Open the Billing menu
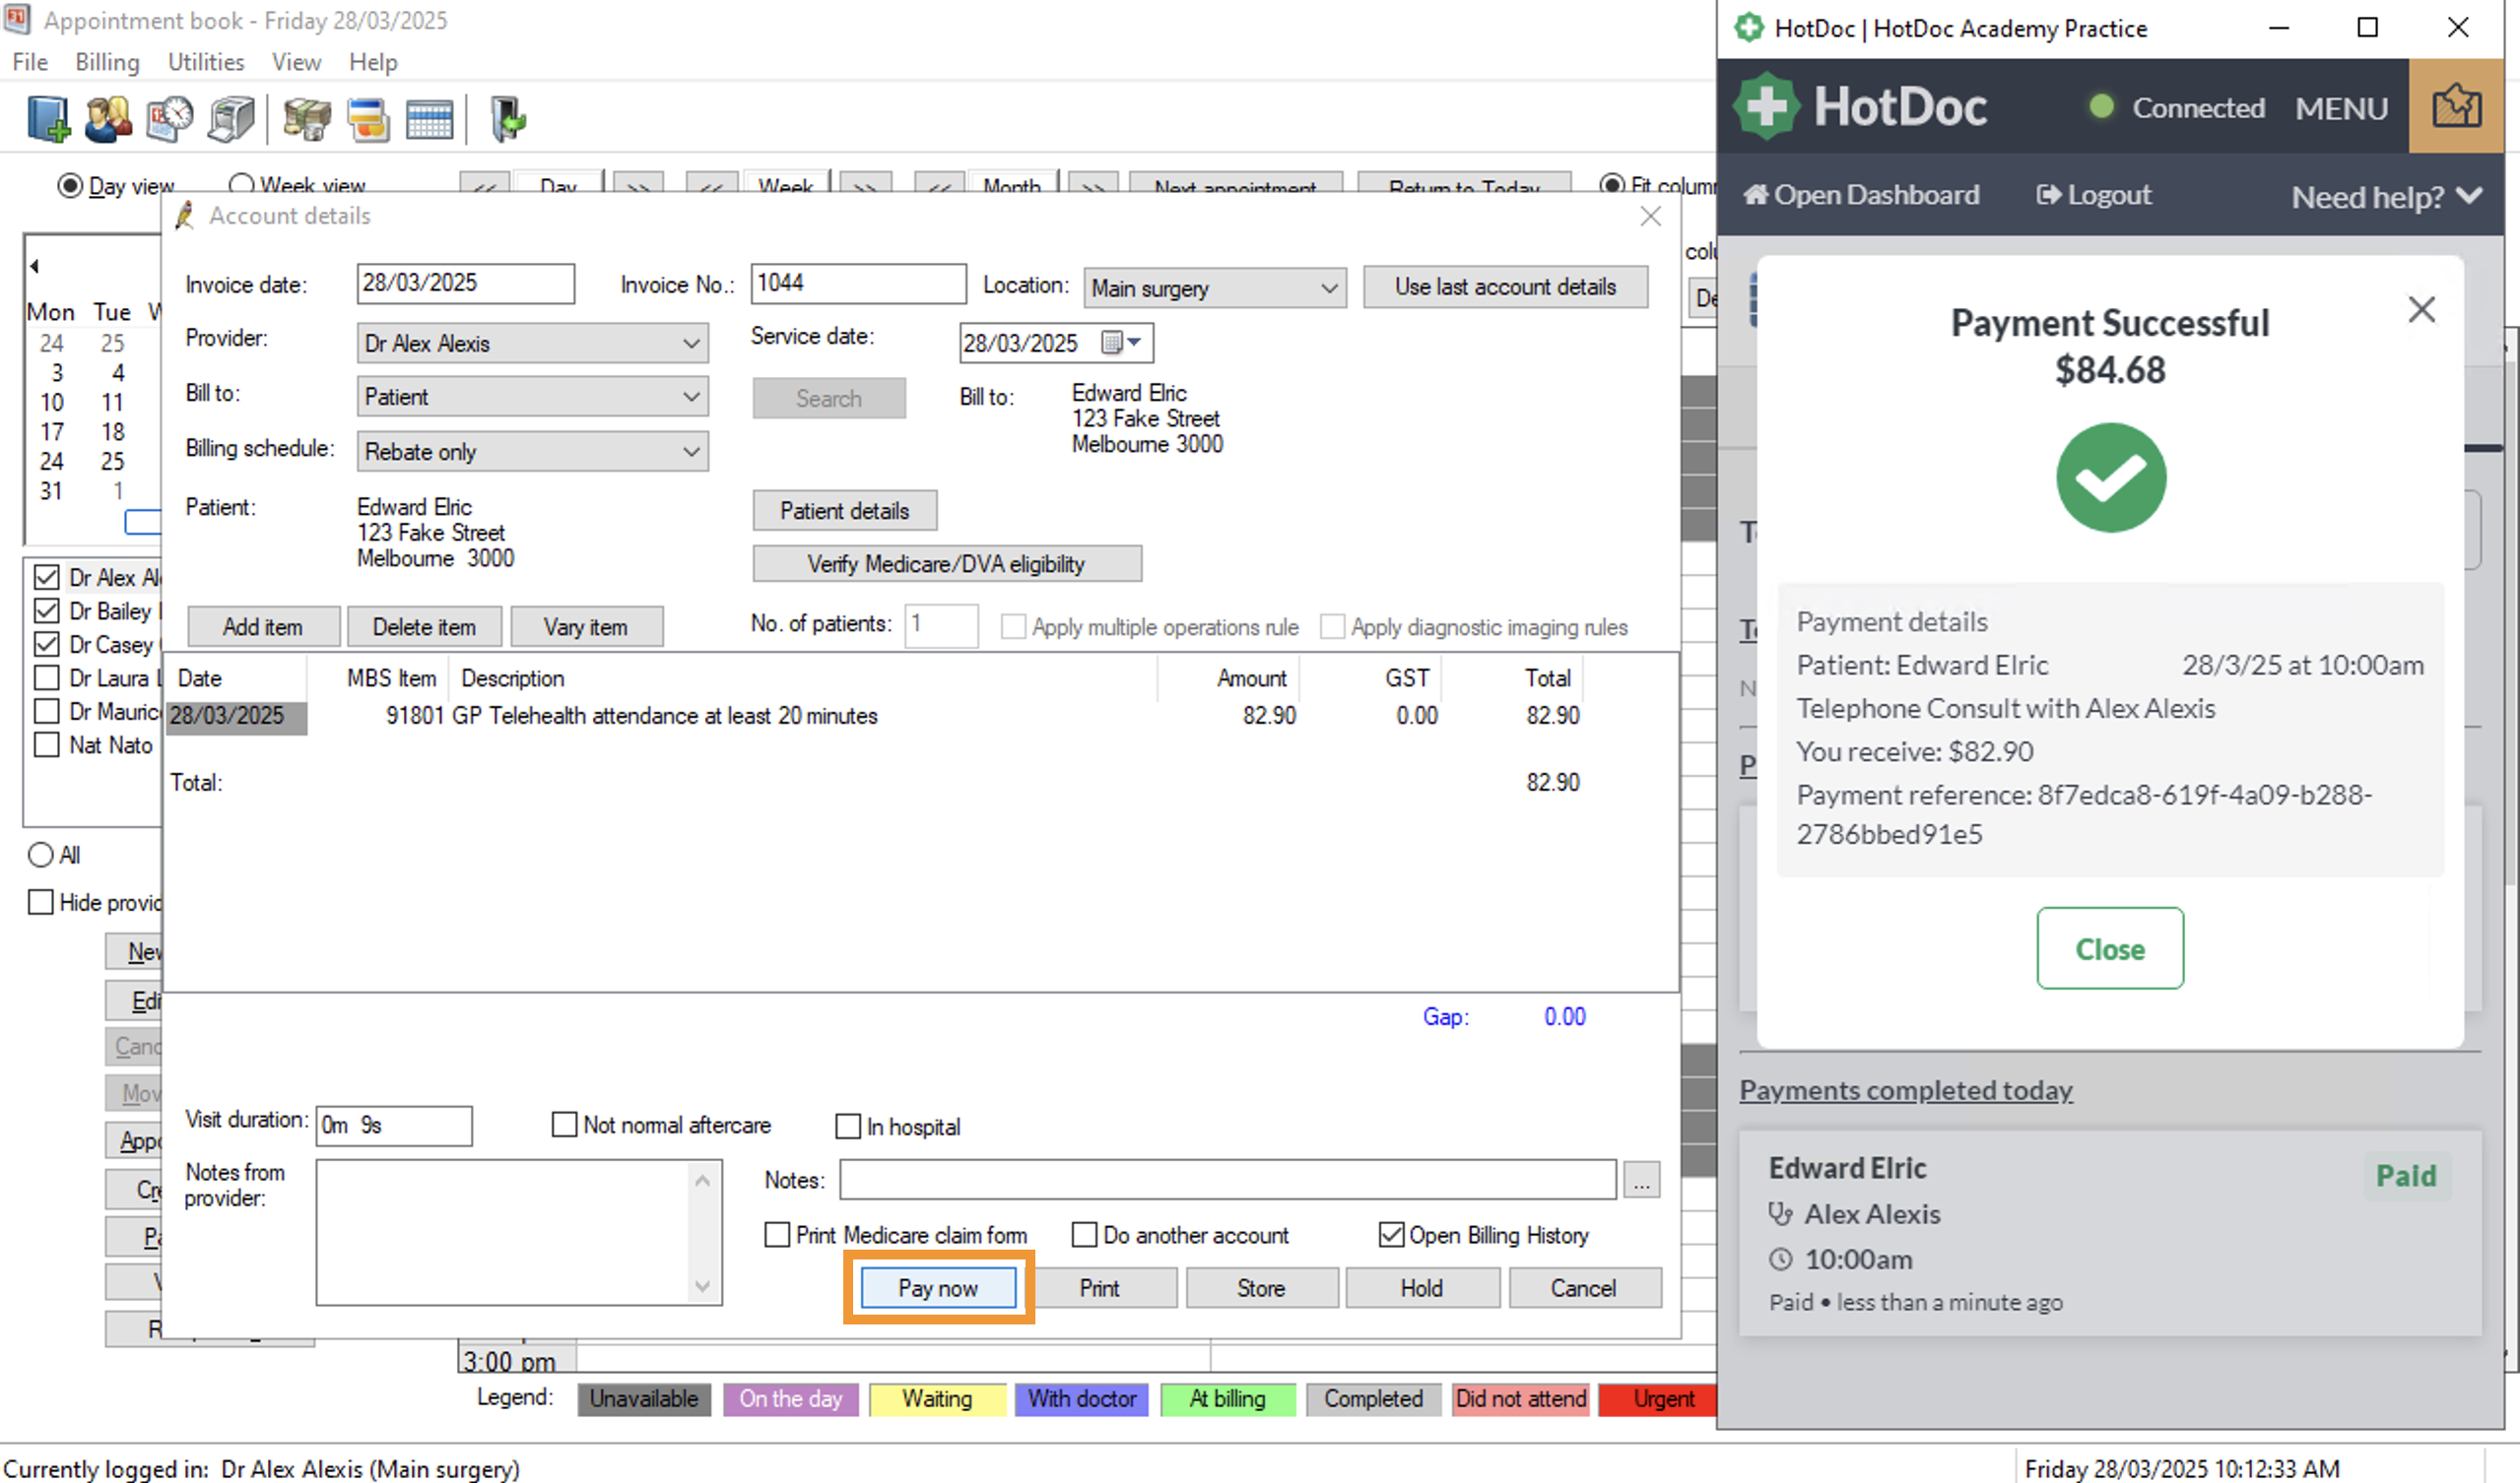2520x1483 pixels. tap(107, 62)
